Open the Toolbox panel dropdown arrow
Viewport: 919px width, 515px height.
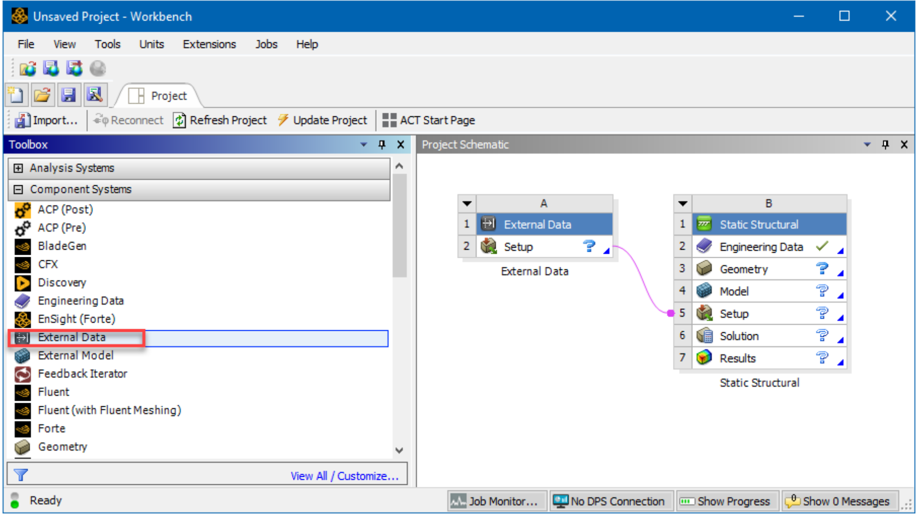364,144
